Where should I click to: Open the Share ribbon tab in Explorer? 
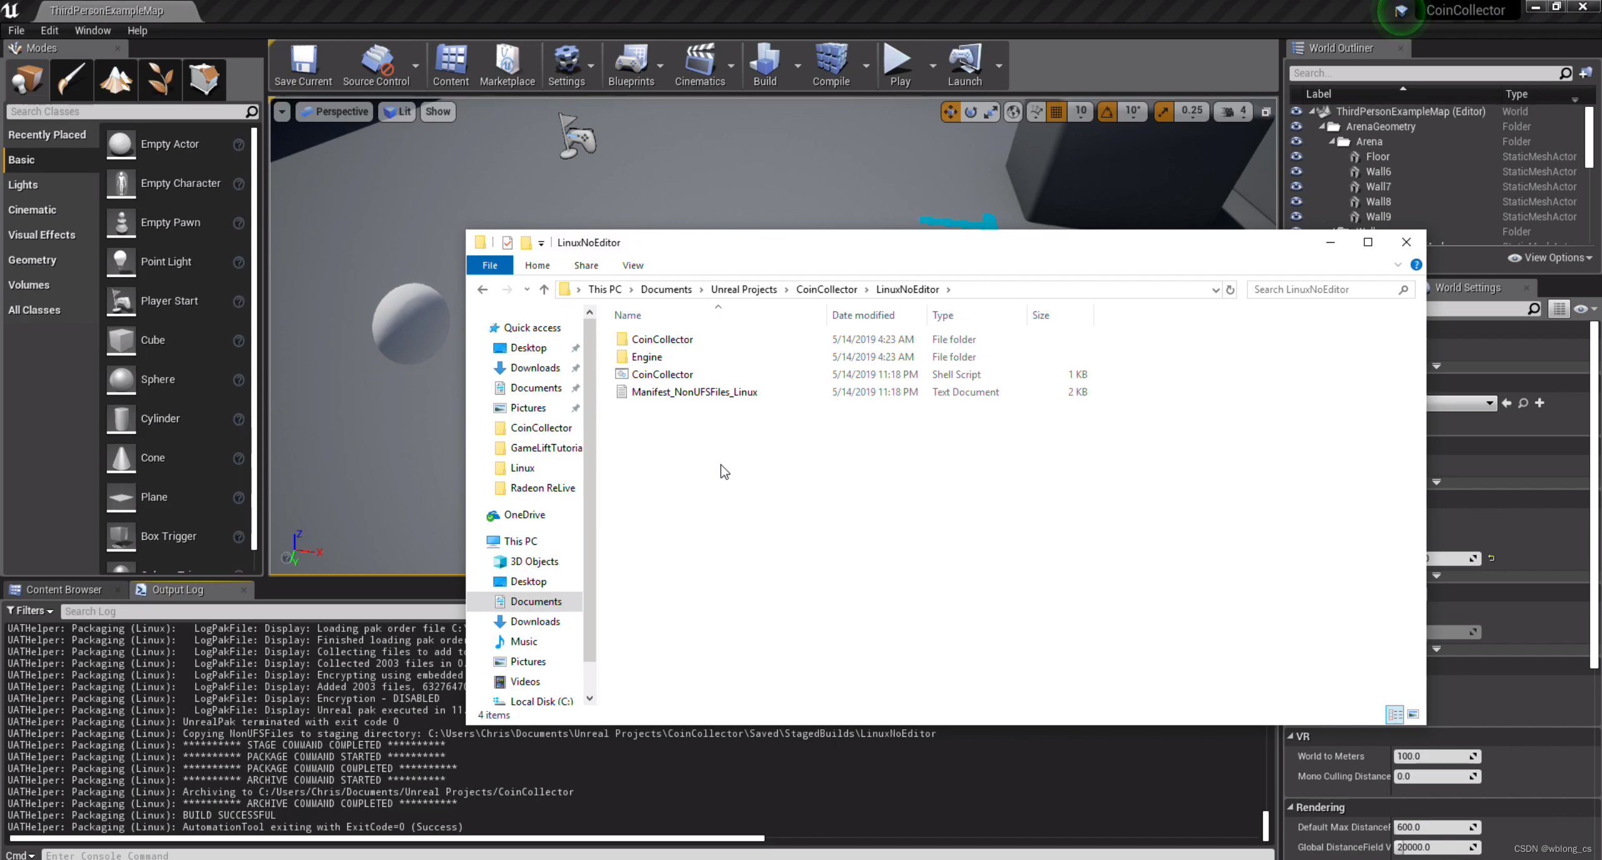tap(586, 265)
